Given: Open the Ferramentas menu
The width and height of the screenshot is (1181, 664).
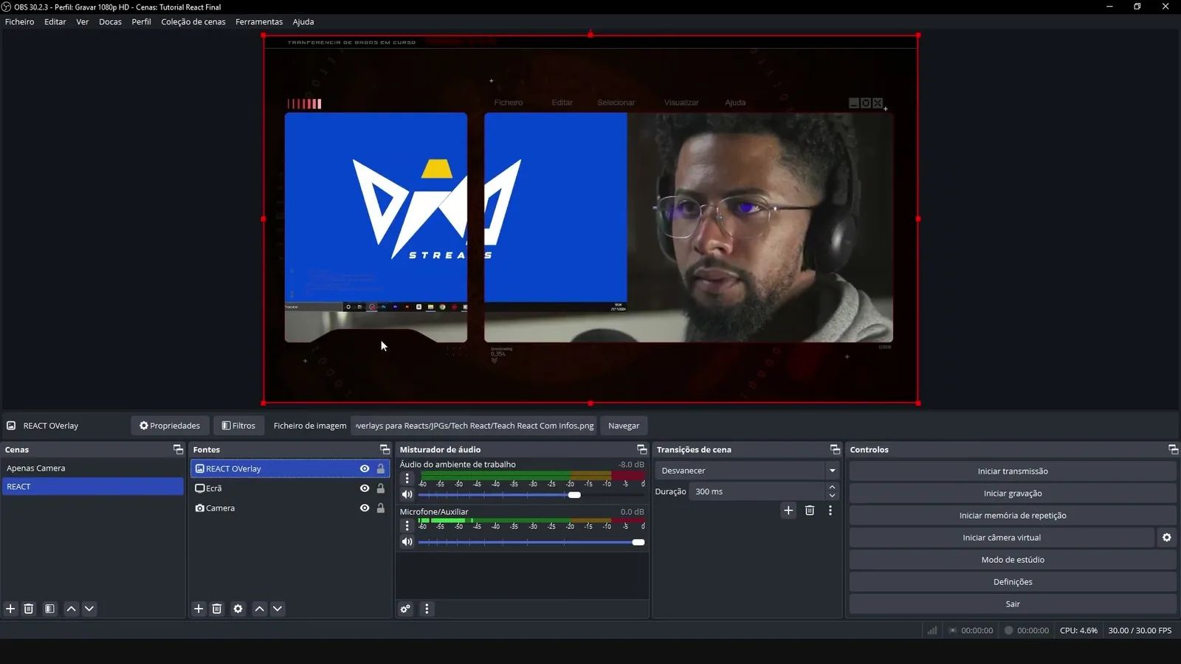Looking at the screenshot, I should tap(259, 21).
